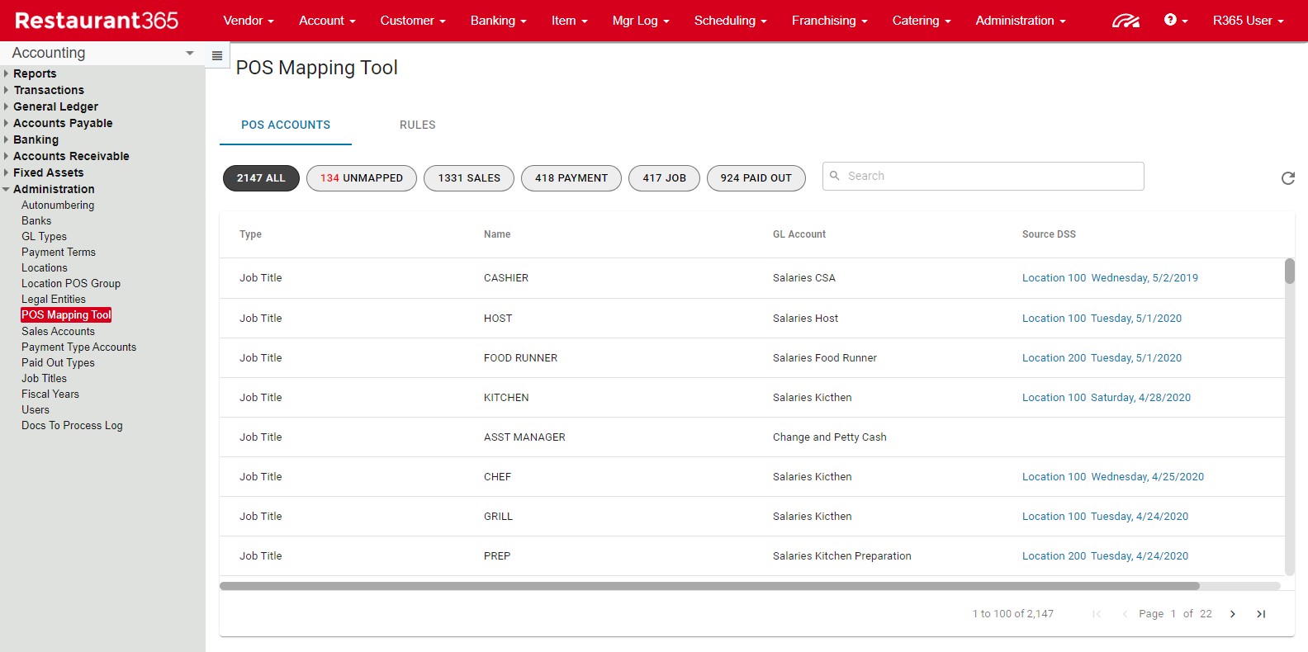
Task: Open the R365 swoosh icon in header
Action: click(x=1126, y=21)
